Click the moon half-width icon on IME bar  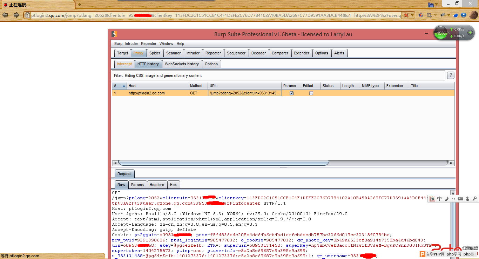point(446,199)
